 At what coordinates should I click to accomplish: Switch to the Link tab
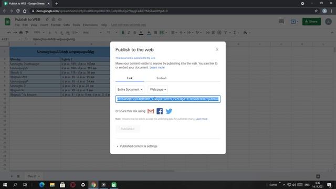pyautogui.click(x=130, y=78)
